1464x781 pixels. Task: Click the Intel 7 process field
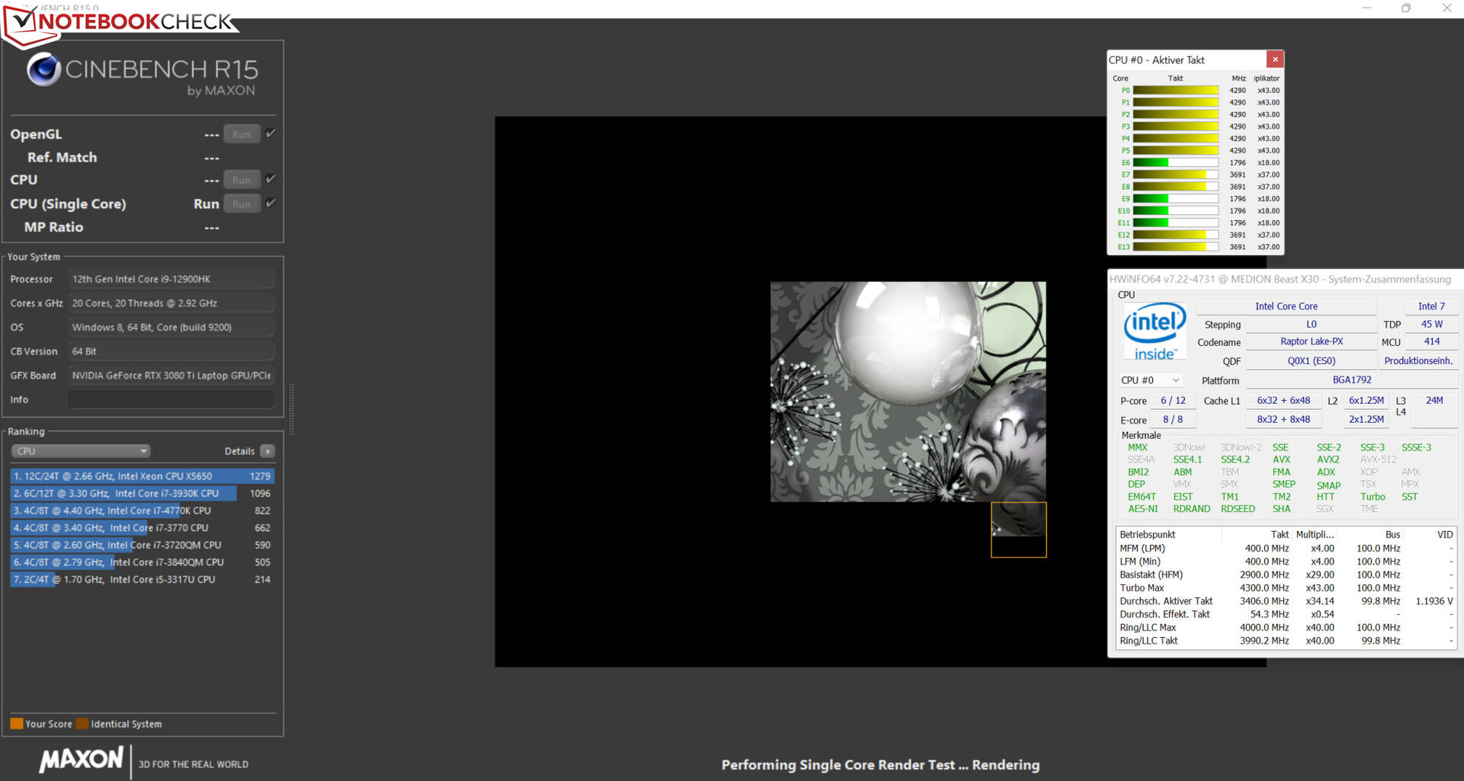(1431, 306)
